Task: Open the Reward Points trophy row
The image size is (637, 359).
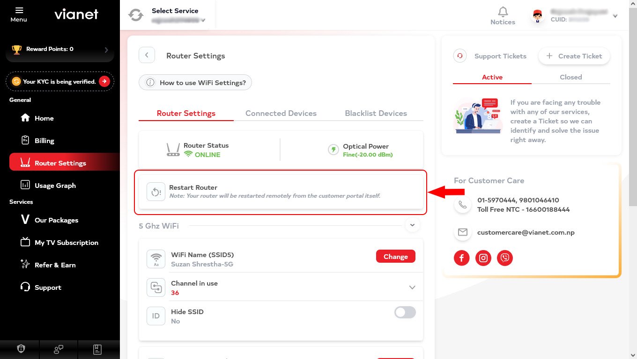Action: 60,50
